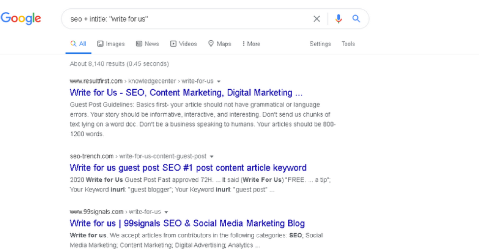Switch to the News results tab

(x=148, y=44)
